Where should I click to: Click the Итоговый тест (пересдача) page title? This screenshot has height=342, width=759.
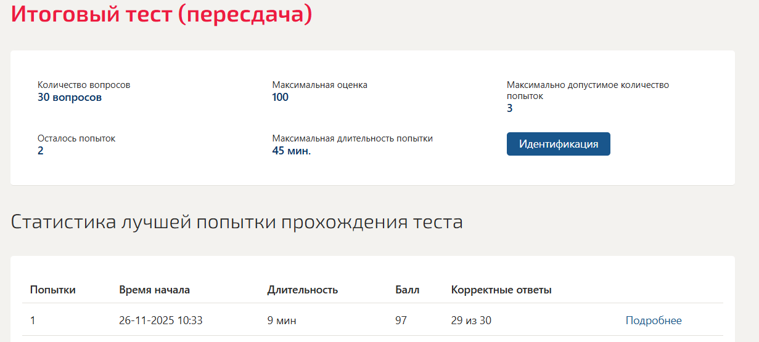coord(162,14)
